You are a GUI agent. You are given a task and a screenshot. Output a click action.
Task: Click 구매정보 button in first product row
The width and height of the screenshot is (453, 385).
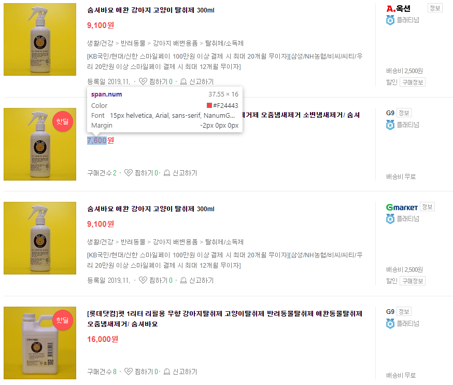(413, 82)
